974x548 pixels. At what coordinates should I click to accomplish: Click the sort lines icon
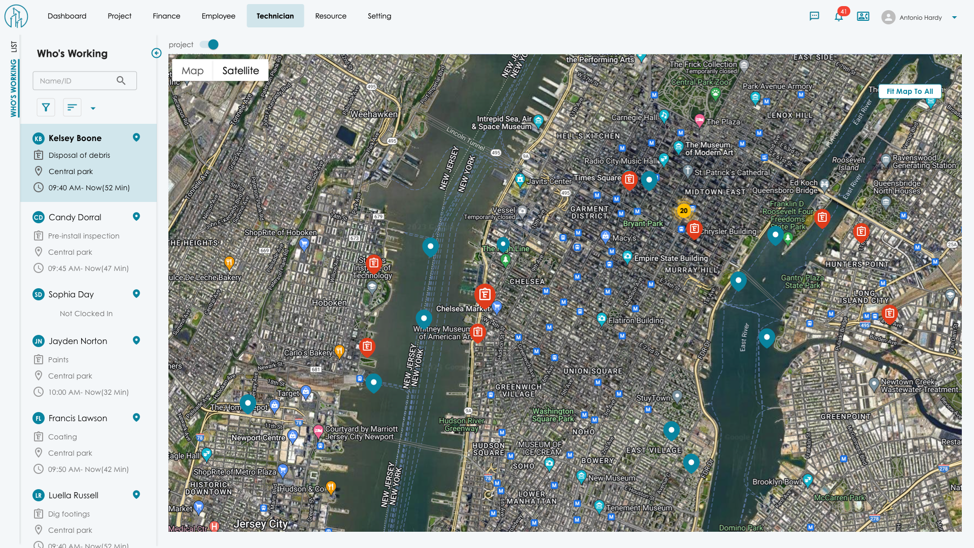(x=72, y=107)
